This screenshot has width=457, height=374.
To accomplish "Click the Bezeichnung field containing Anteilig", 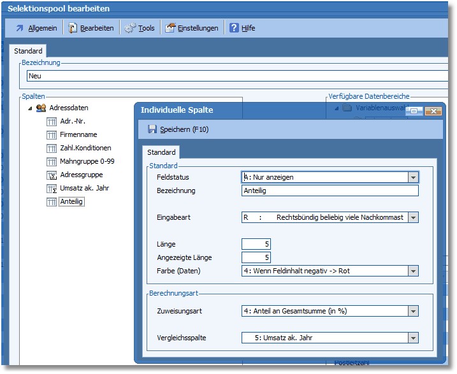I will [x=330, y=191].
